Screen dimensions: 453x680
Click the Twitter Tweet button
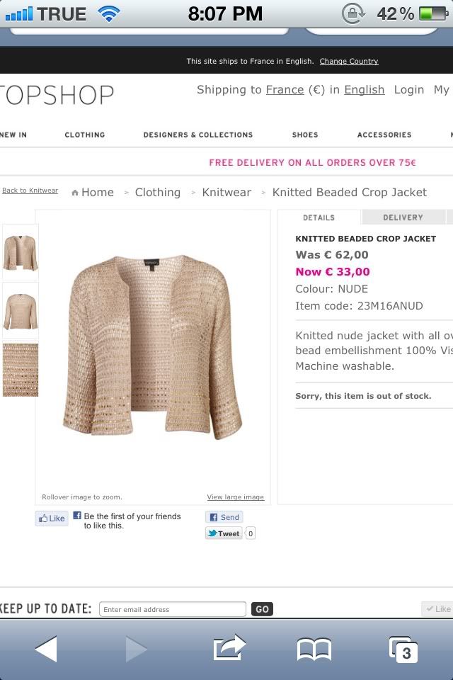pyautogui.click(x=224, y=533)
